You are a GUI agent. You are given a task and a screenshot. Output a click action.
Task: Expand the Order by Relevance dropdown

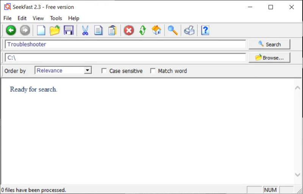pos(87,70)
